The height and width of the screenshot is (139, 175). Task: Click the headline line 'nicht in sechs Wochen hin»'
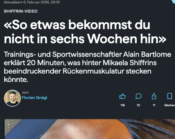[85, 39]
